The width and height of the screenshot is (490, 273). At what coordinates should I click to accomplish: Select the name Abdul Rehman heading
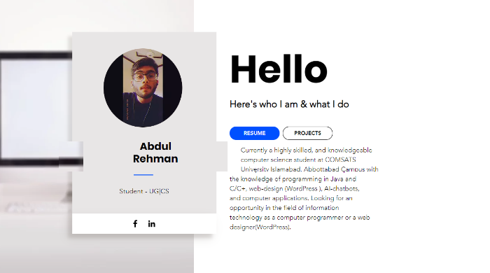pos(155,153)
